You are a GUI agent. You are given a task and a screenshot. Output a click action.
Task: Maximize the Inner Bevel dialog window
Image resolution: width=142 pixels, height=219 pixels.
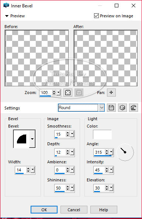click(x=117, y=6)
